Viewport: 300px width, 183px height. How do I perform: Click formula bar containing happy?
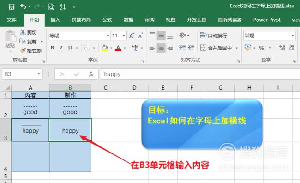pyautogui.click(x=200, y=74)
